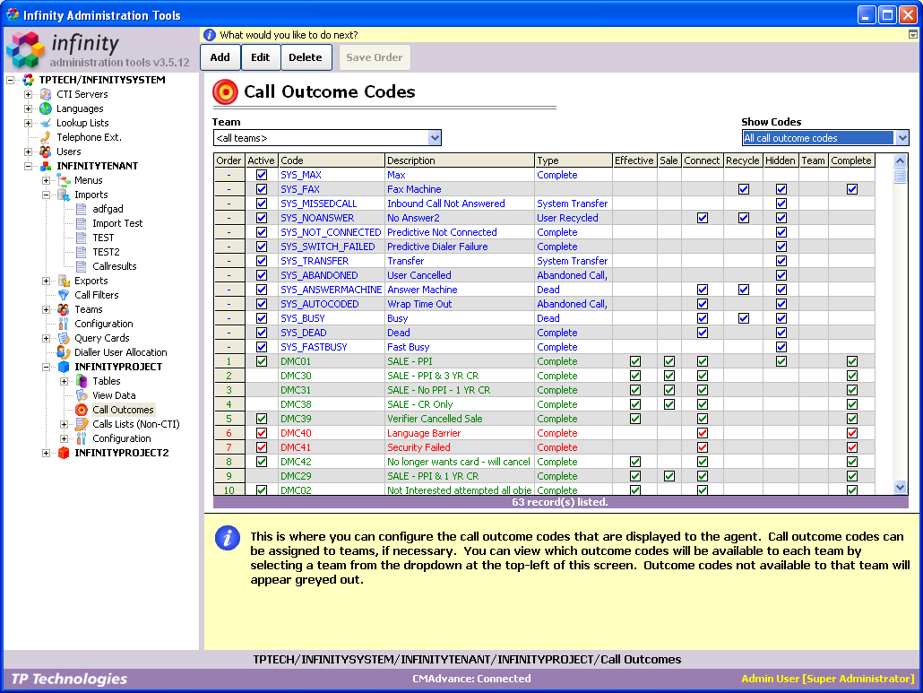Viewport: 923px width, 693px height.
Task: Click the TPTECH/INFINITYSYSTEM root icon
Action: [29, 80]
